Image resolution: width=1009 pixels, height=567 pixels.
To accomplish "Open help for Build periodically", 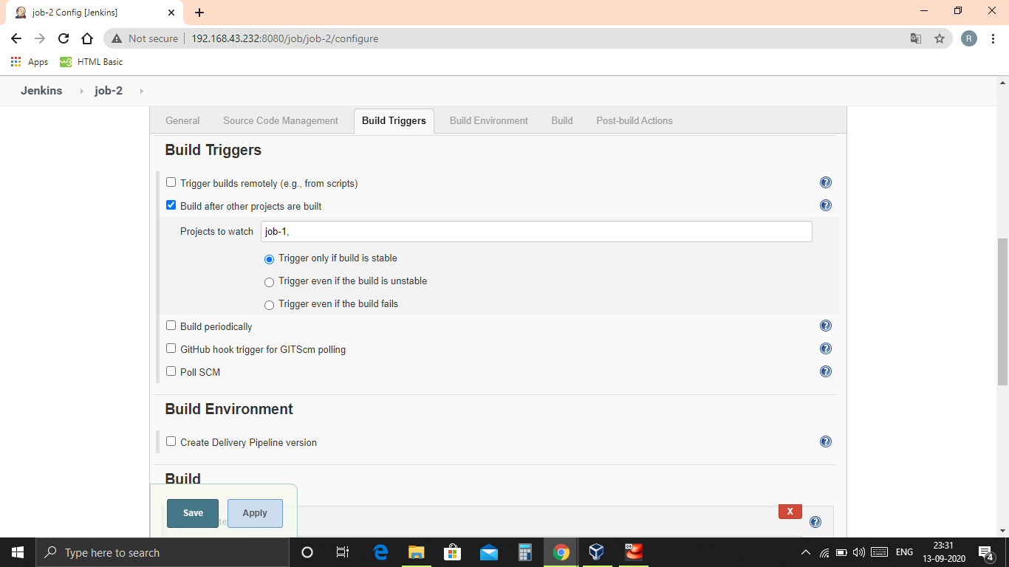I will tap(826, 326).
